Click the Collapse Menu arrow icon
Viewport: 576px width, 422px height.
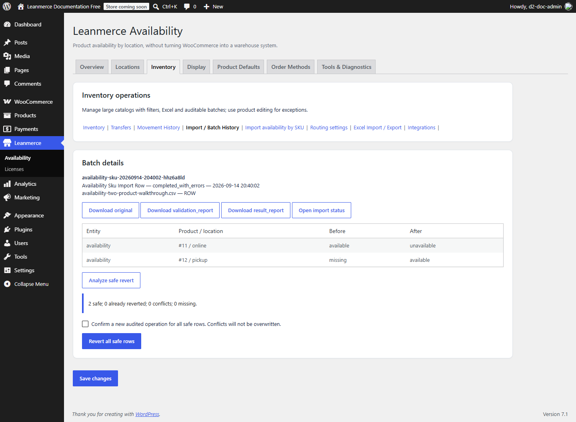pyautogui.click(x=7, y=284)
